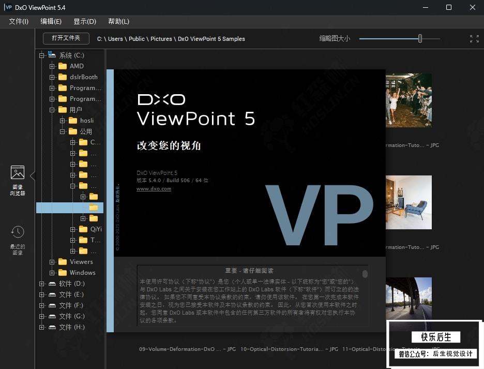Image resolution: width=484 pixels, height=369 pixels.
Task: Expand the hosli folder node
Action: pyautogui.click(x=63, y=121)
